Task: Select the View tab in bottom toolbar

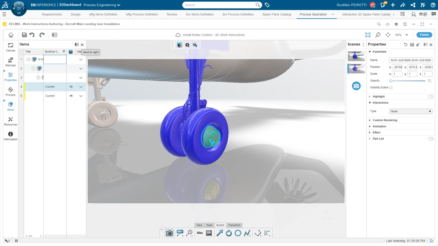Action: 199,225
